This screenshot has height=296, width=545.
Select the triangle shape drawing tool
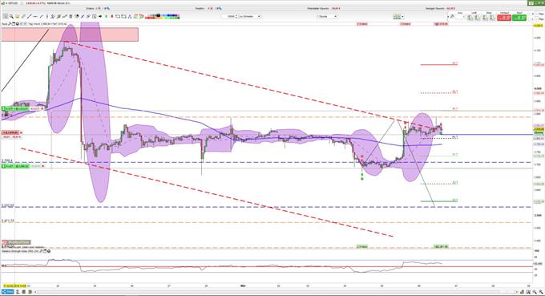130,16
